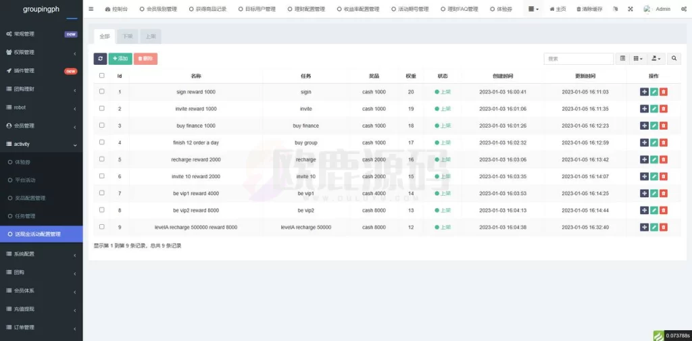Switch to the 全部 tab
Screen dimensions: 692x341
tap(104, 36)
